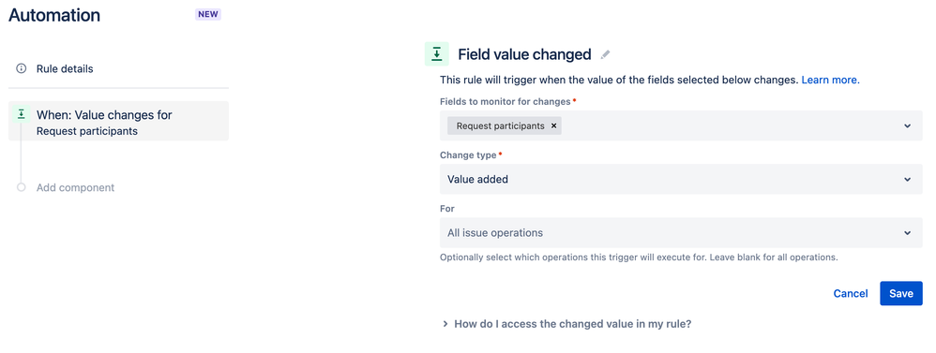Cancel the trigger changes
The height and width of the screenshot is (353, 936).
850,293
